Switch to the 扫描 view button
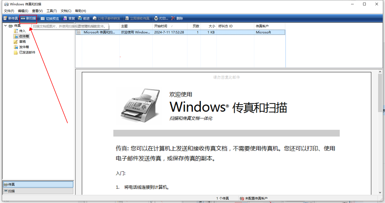The height and width of the screenshot is (203, 385). (38, 191)
